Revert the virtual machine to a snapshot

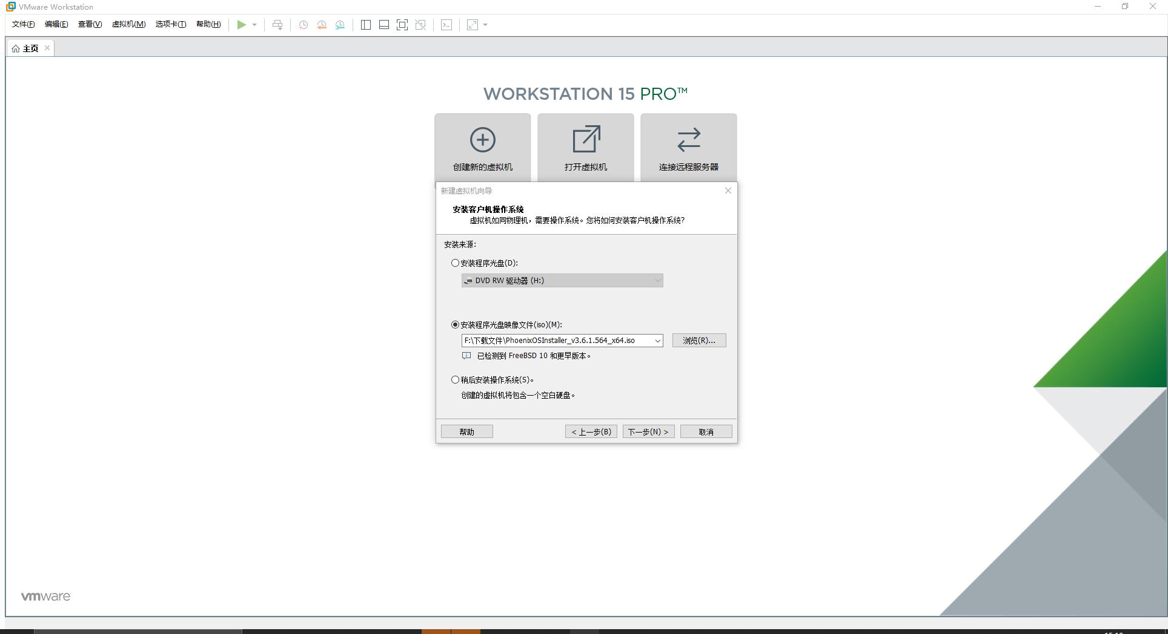(321, 25)
